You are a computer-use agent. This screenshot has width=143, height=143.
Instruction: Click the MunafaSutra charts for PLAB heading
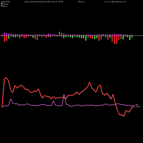(x=44, y=2)
